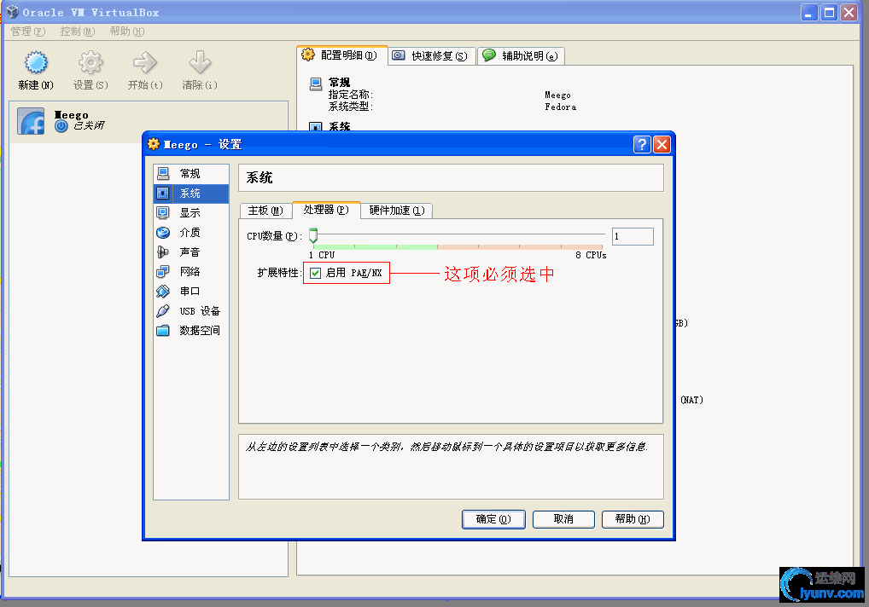This screenshot has width=869, height=607.
Task: Click the CPU count number field
Action: click(x=633, y=236)
